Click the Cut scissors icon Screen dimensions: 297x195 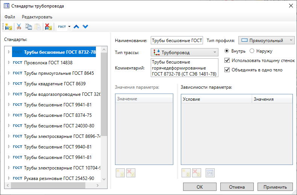point(19,27)
